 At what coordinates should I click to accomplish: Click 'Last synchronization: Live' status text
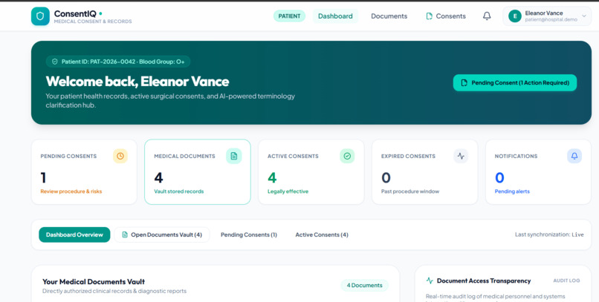549,234
